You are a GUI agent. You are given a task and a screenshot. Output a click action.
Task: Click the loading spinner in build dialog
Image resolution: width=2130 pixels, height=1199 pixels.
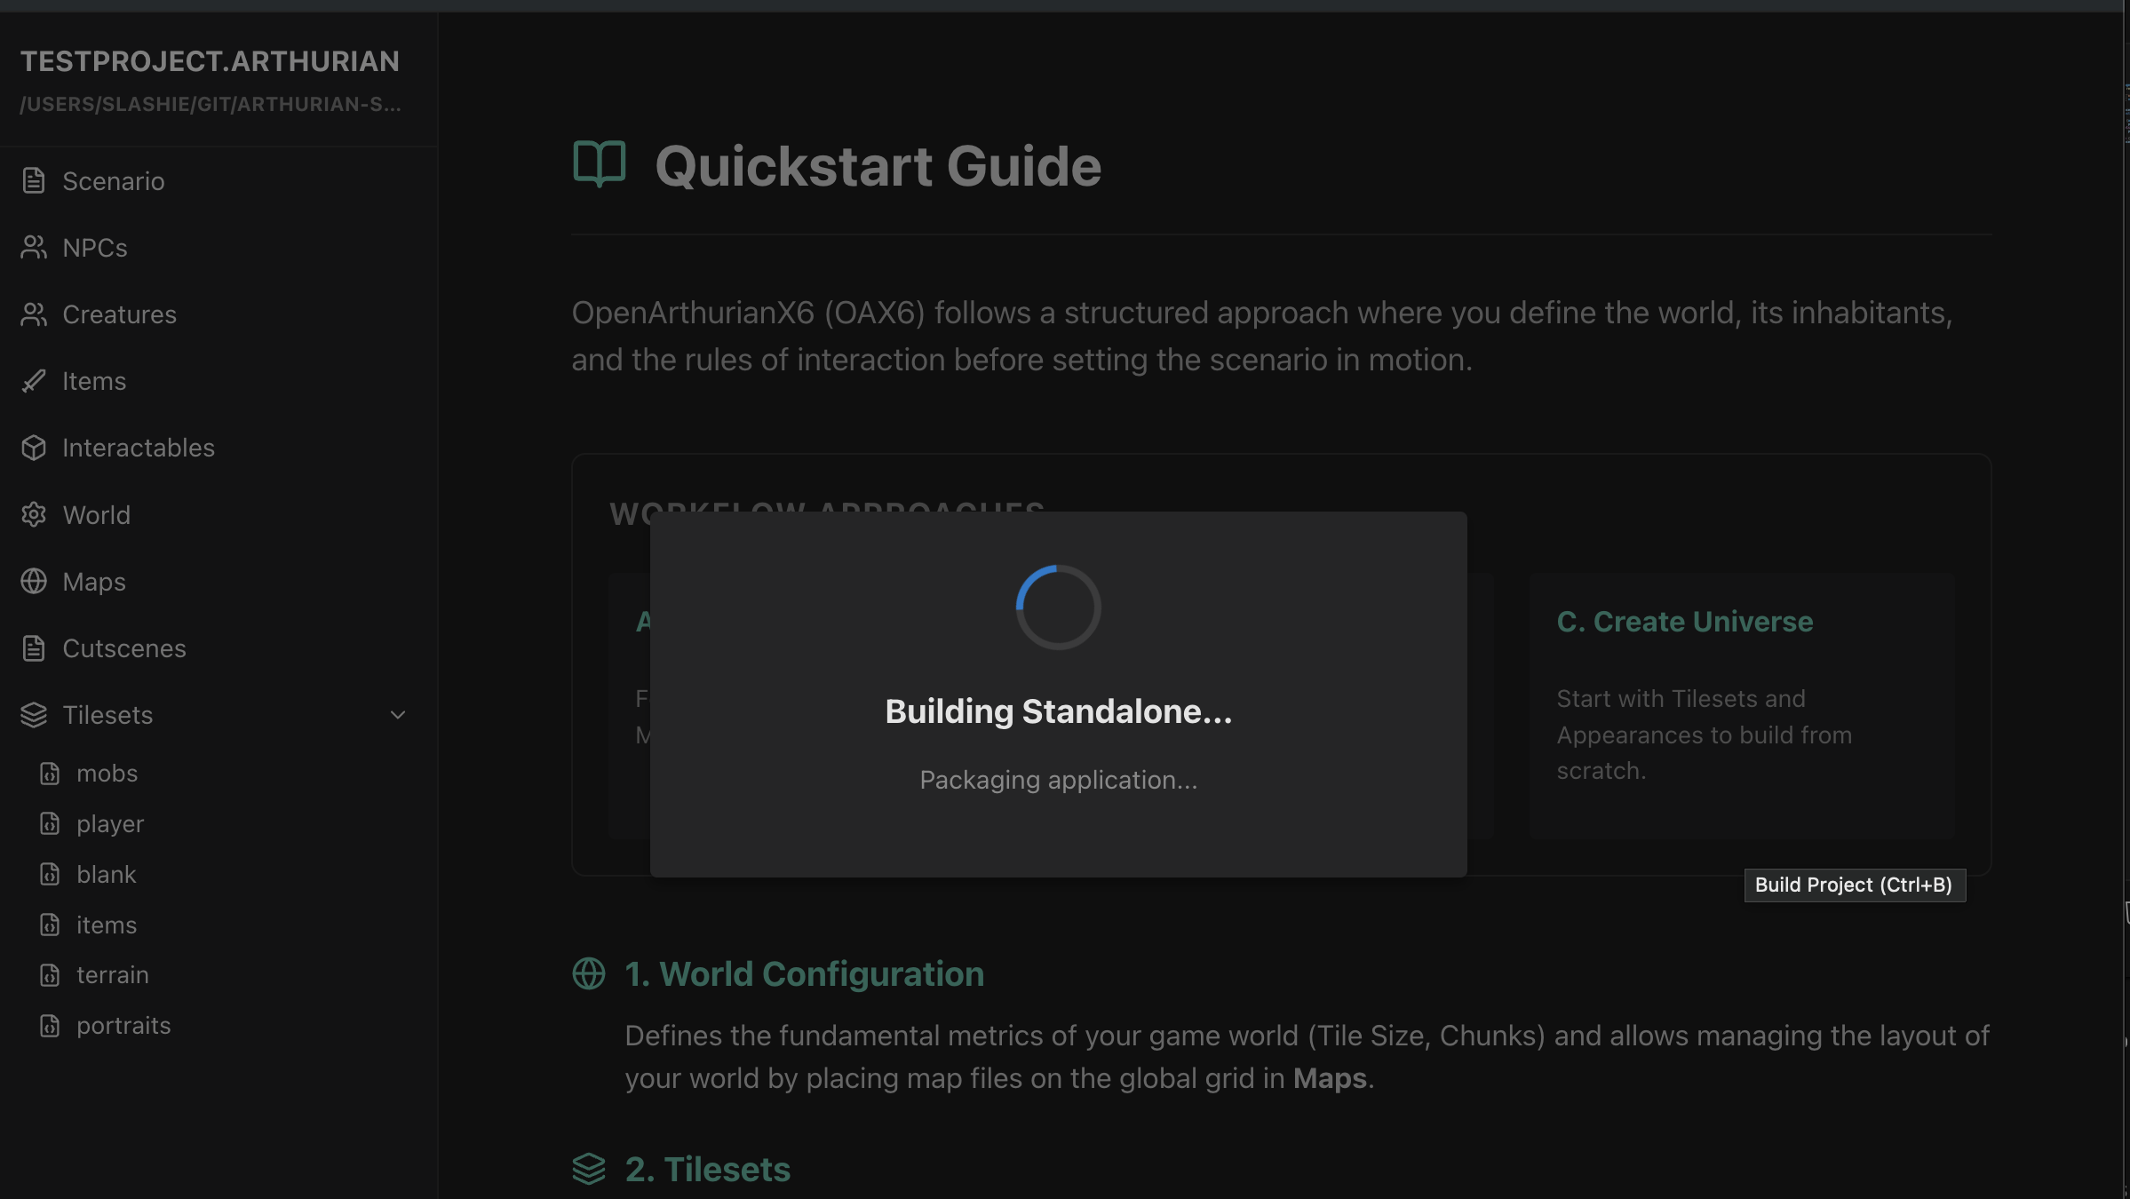click(1058, 607)
